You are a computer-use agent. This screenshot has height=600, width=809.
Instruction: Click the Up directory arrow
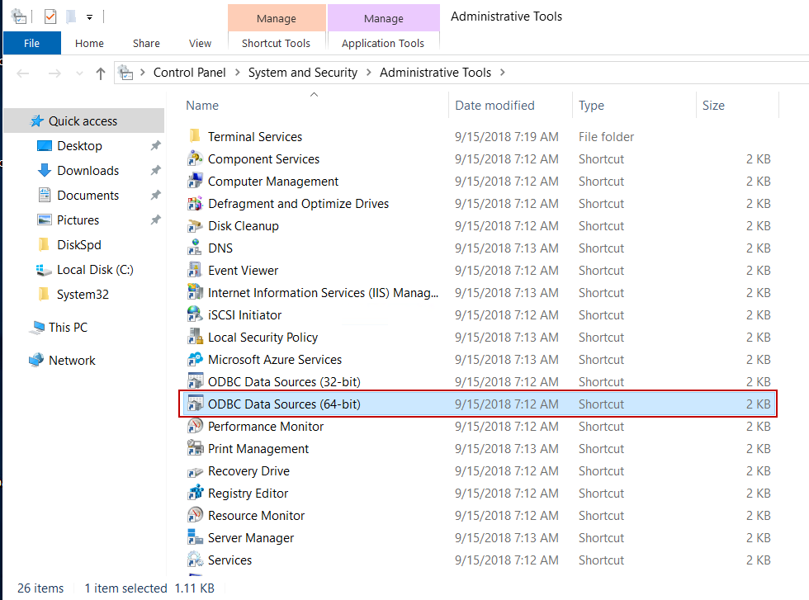coord(101,73)
